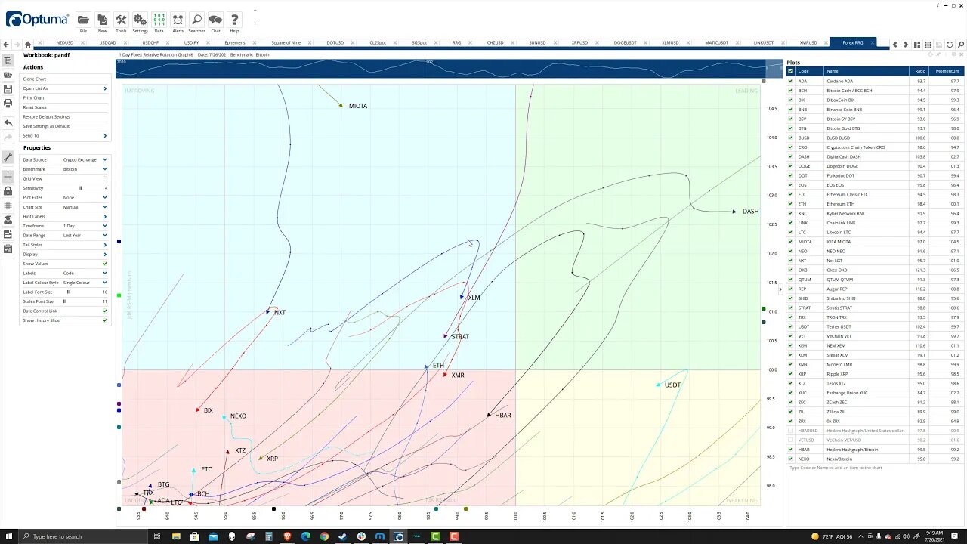Open the Tools icon
967x544 pixels.
pos(121,20)
